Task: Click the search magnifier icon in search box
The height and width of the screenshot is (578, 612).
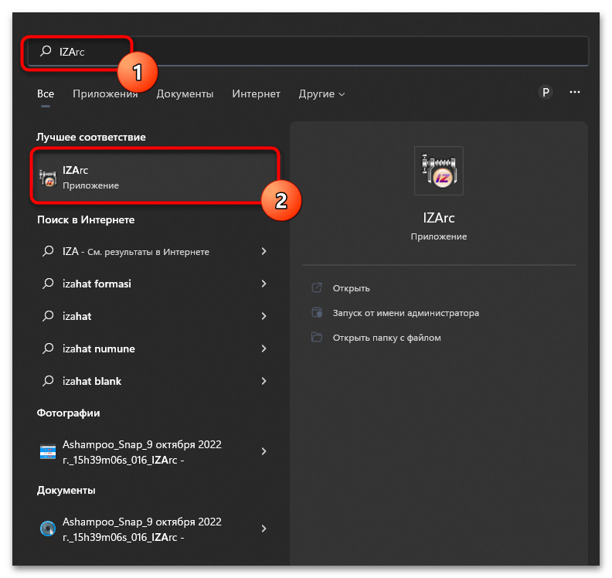Action: click(46, 51)
